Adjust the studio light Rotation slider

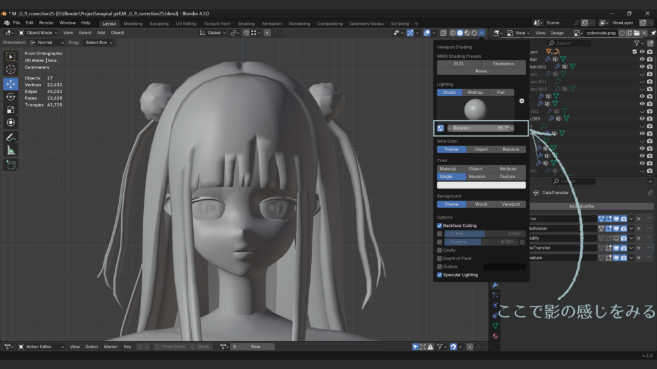pyautogui.click(x=481, y=127)
